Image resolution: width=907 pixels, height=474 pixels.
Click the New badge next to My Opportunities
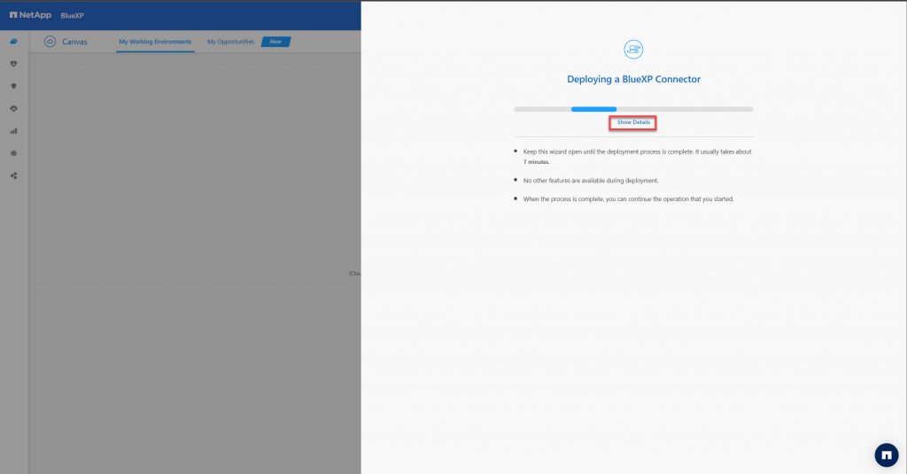tap(276, 42)
